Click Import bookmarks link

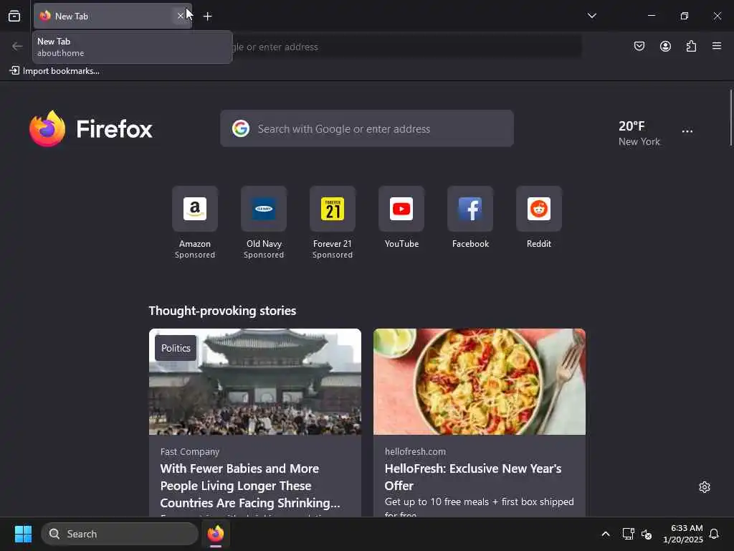[54, 71]
